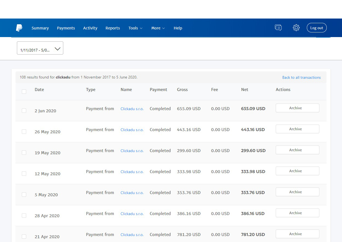Go to the Summary tab

[40, 28]
